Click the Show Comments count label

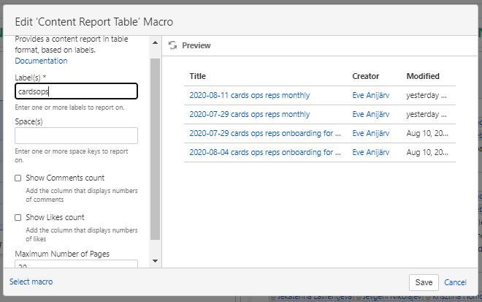tap(65, 178)
